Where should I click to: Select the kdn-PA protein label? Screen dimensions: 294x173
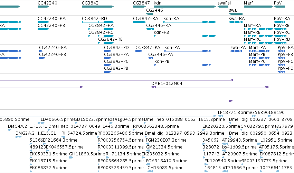[172, 48]
